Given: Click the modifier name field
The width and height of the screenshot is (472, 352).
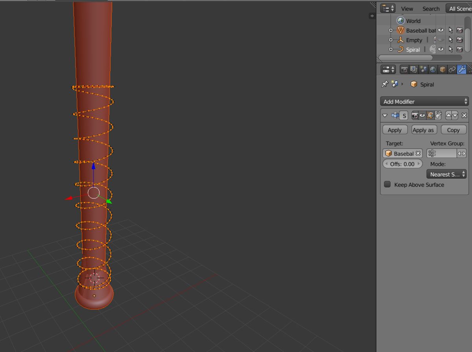Looking at the screenshot, I should tap(404, 116).
